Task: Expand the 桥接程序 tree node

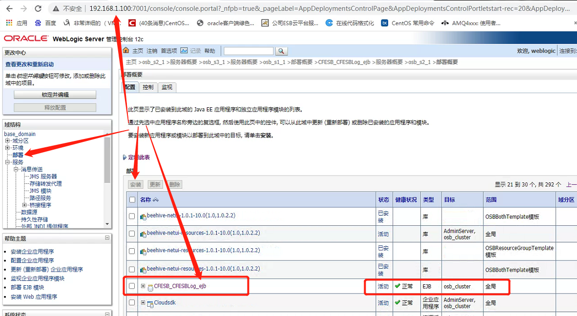Action: pyautogui.click(x=24, y=205)
